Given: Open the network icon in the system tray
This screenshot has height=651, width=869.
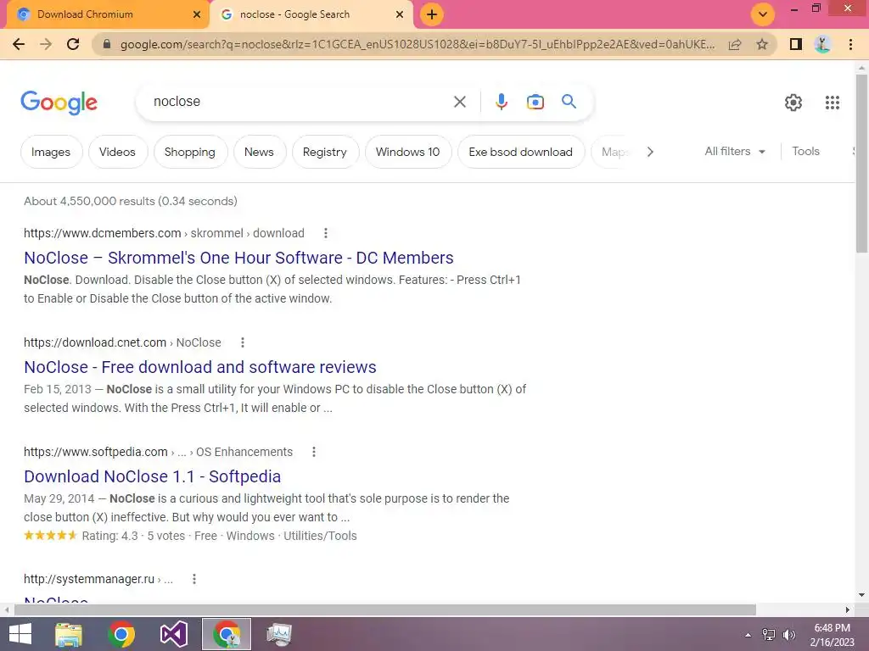Looking at the screenshot, I should coord(769,635).
